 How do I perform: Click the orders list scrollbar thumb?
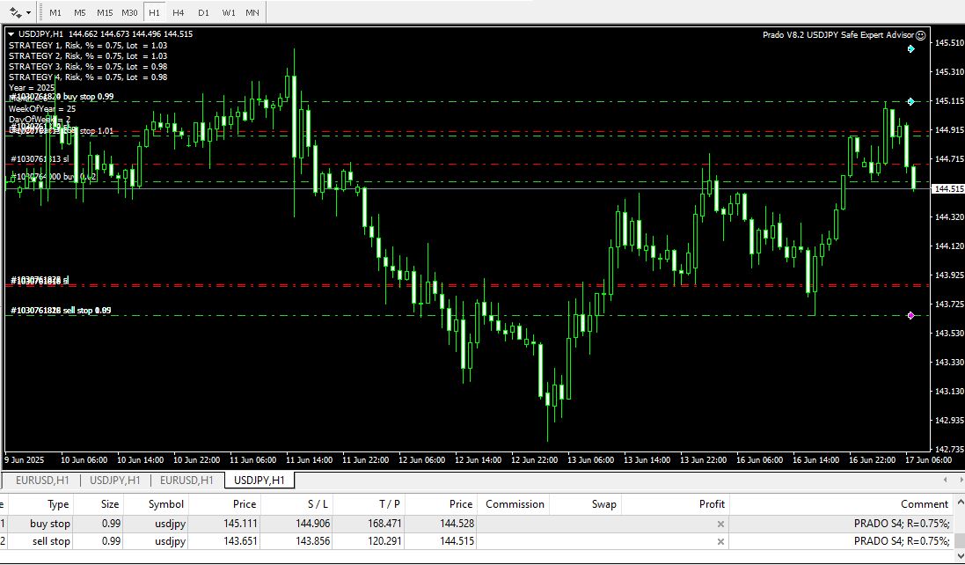coord(960,540)
